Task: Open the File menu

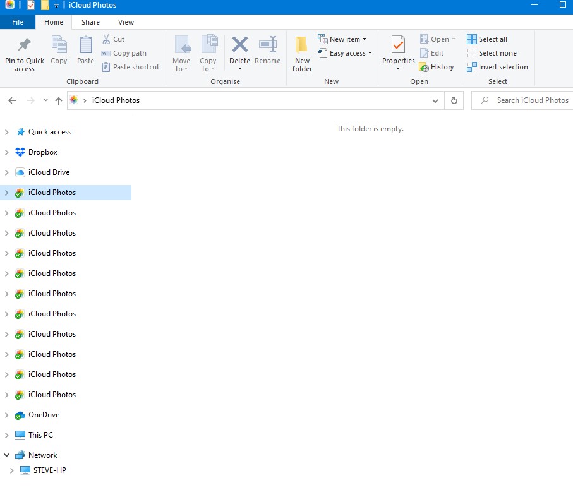Action: pos(18,22)
